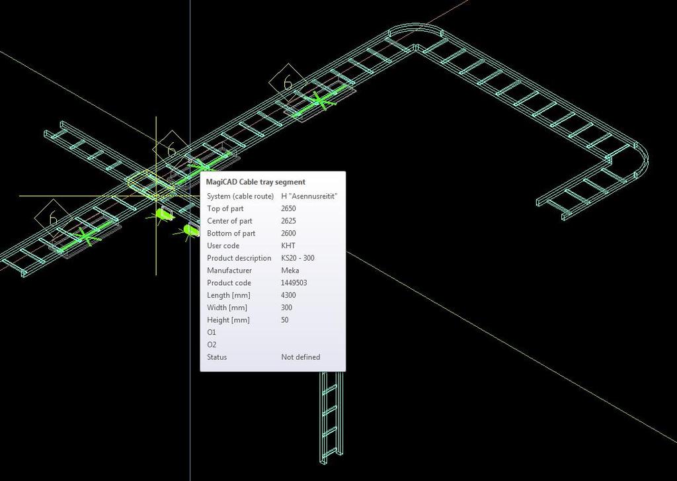The height and width of the screenshot is (481, 677).
Task: Click the value 2650
Action: [288, 208]
